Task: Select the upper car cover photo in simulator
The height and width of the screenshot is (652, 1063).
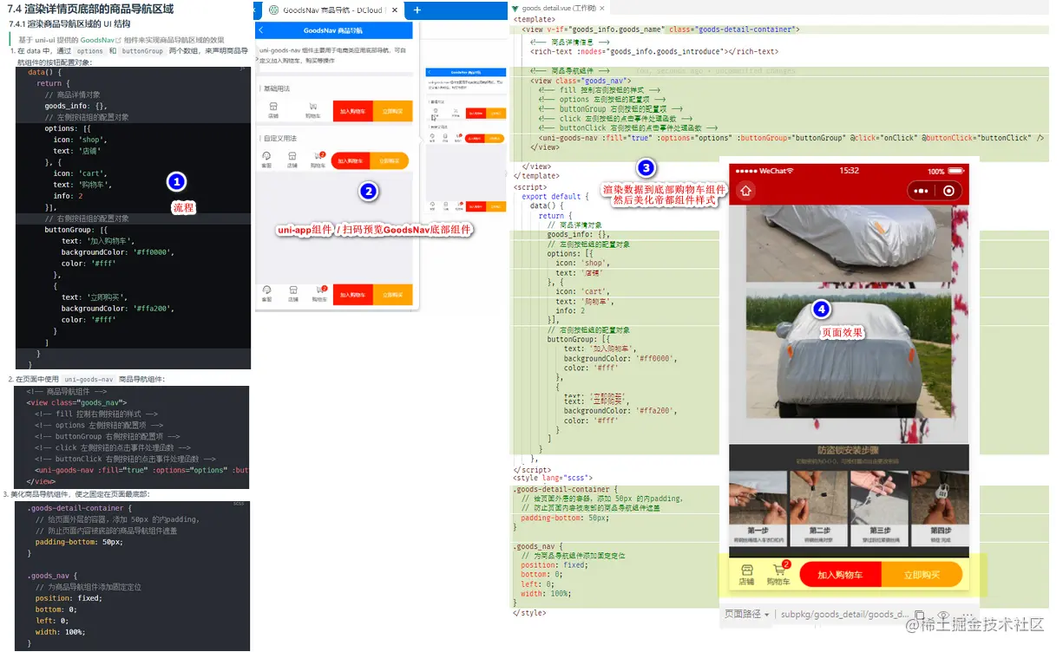Action: pos(849,244)
